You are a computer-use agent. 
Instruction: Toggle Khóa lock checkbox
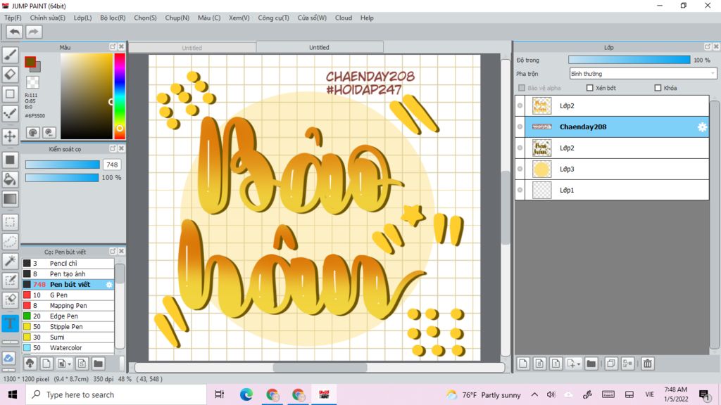[x=658, y=88]
